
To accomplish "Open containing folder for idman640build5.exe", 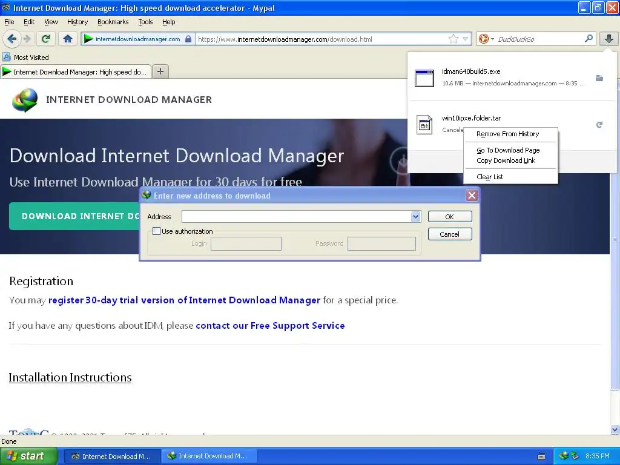I will [599, 78].
